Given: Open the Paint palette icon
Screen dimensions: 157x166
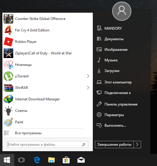Looking at the screenshot, I should (8, 122).
